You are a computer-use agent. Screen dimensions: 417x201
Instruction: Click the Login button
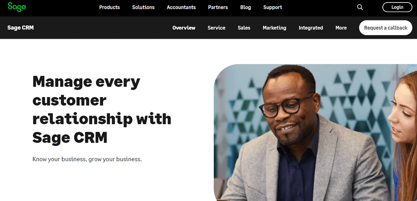(x=397, y=7)
